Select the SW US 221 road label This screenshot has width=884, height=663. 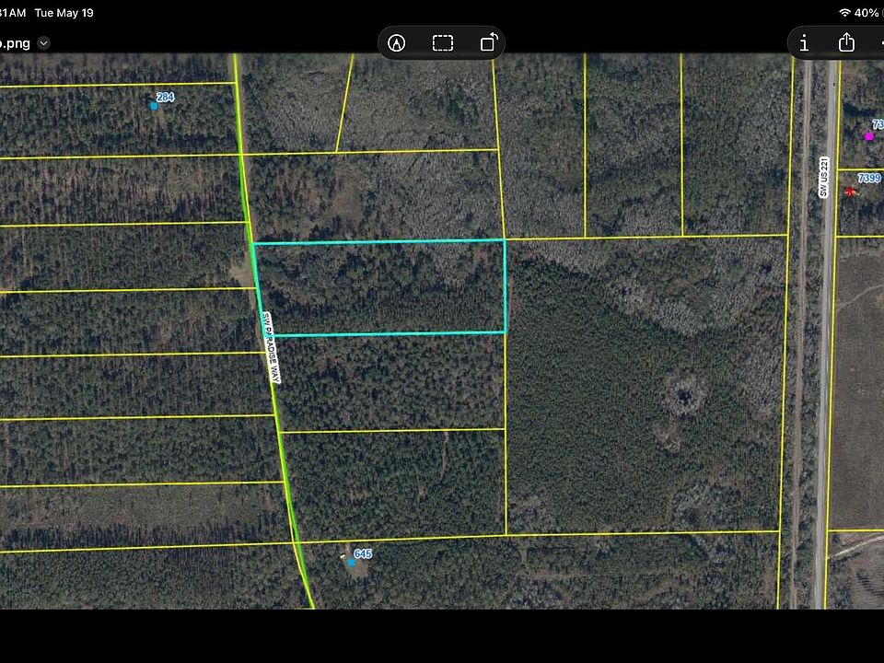click(824, 177)
